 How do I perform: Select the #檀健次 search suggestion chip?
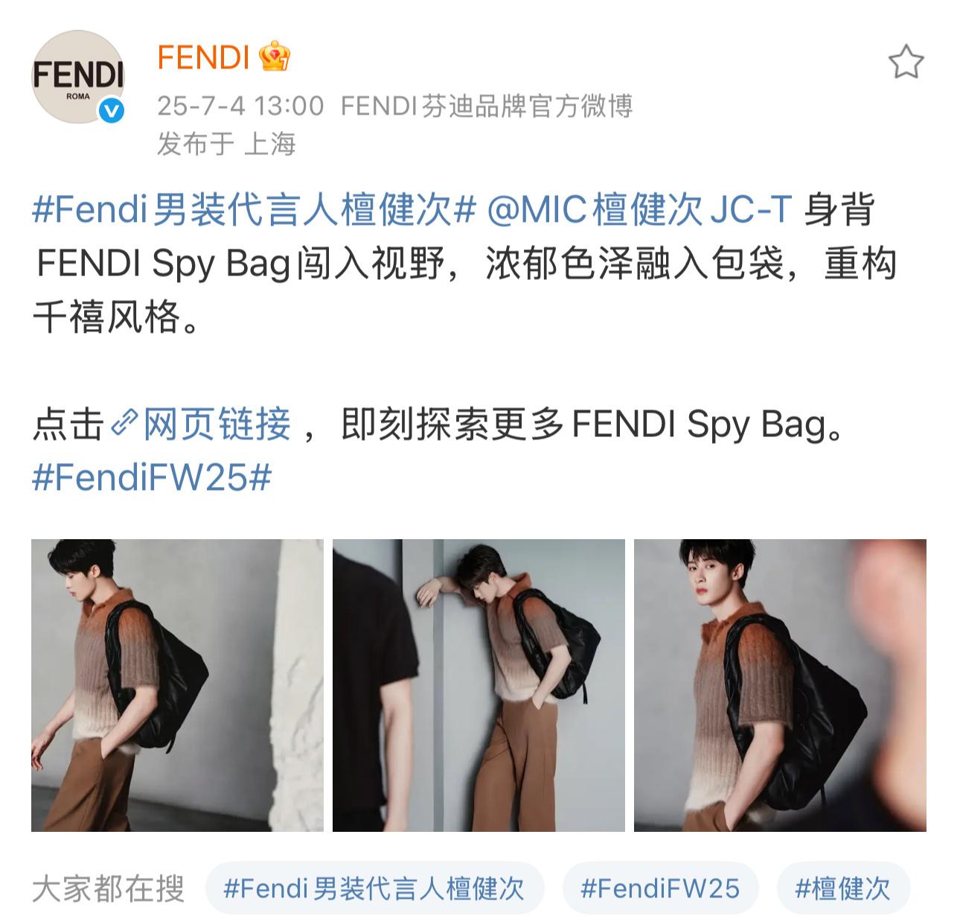pos(843,888)
